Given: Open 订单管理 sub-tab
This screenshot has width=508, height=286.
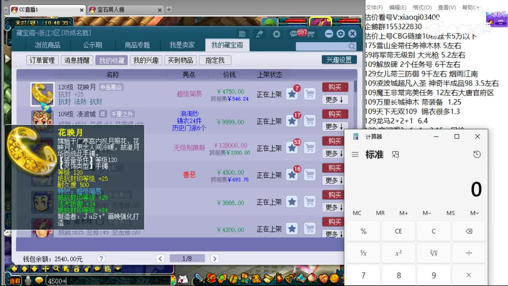Looking at the screenshot, I should pyautogui.click(x=42, y=60).
